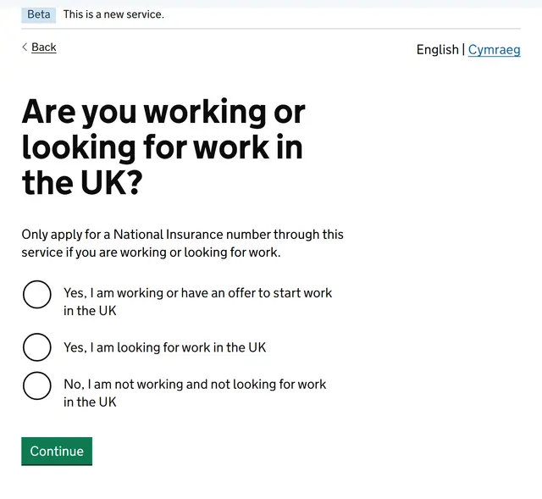The width and height of the screenshot is (542, 499).
Task: Select the radio for looking for work
Action: [37, 347]
